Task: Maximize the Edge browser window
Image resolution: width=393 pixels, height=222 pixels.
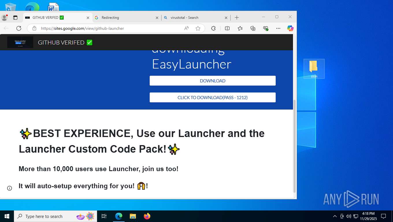Action: point(277,17)
